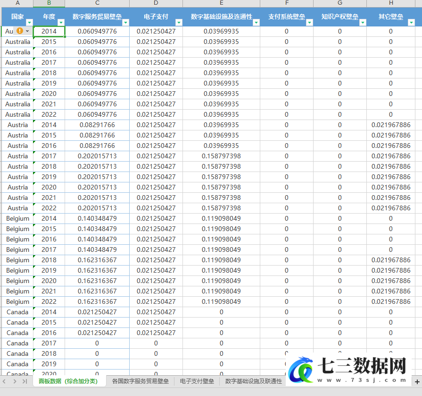Select year 2019 in the Canada row

pos(49,364)
